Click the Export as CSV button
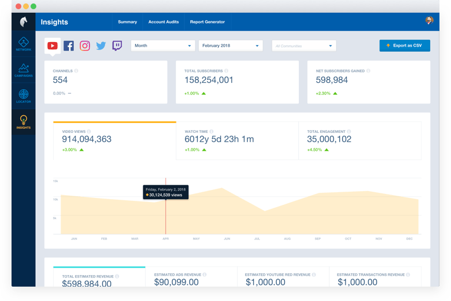451x301 pixels. (x=405, y=45)
